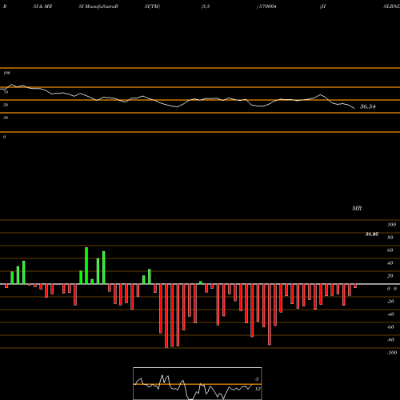400x400 pixels.
Task: Click the end of the white RSI line
Action: [x=354, y=108]
